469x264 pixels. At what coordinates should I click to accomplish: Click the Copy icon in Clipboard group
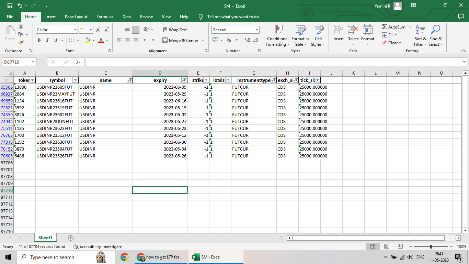21,35
